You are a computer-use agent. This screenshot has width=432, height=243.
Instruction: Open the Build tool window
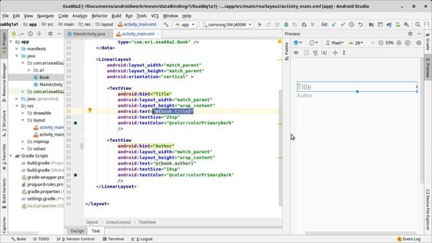tap(18, 239)
